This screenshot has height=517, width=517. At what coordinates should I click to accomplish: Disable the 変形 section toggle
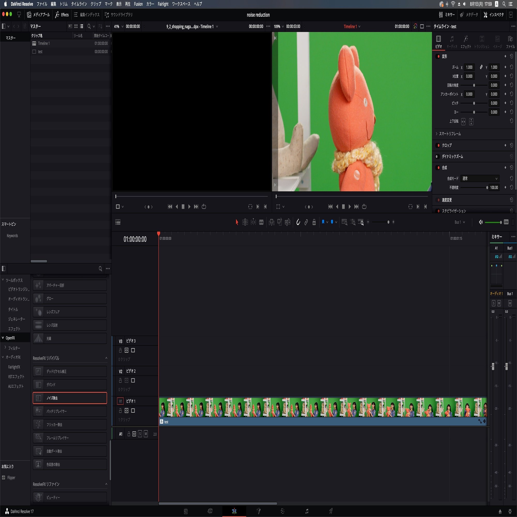(x=438, y=56)
